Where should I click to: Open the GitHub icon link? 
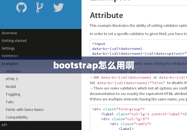(21, 7)
